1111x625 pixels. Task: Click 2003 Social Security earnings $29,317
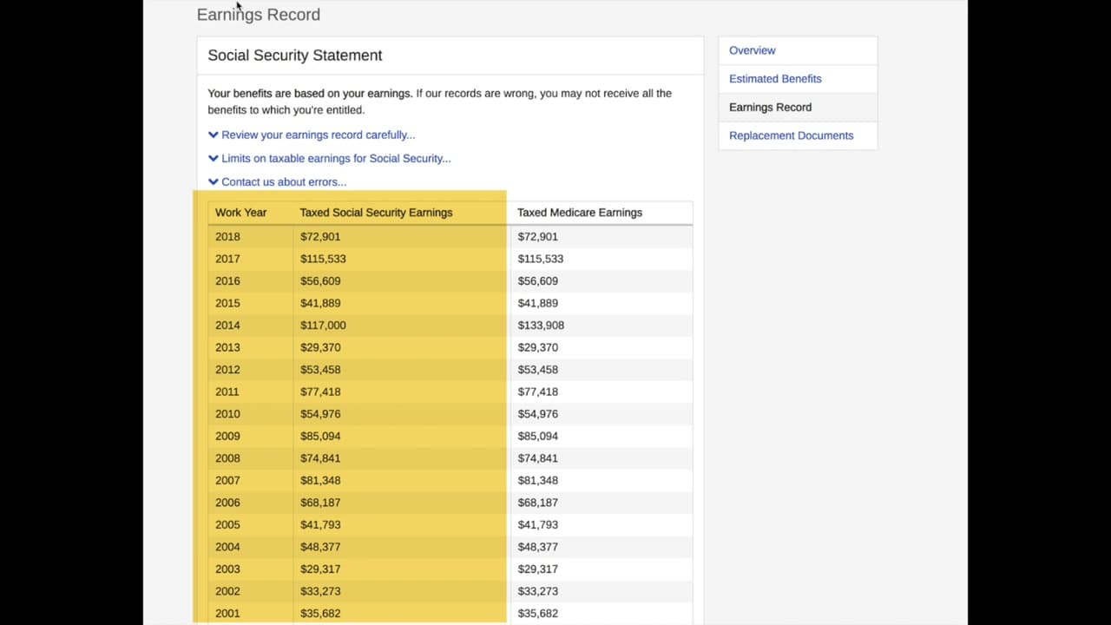320,569
